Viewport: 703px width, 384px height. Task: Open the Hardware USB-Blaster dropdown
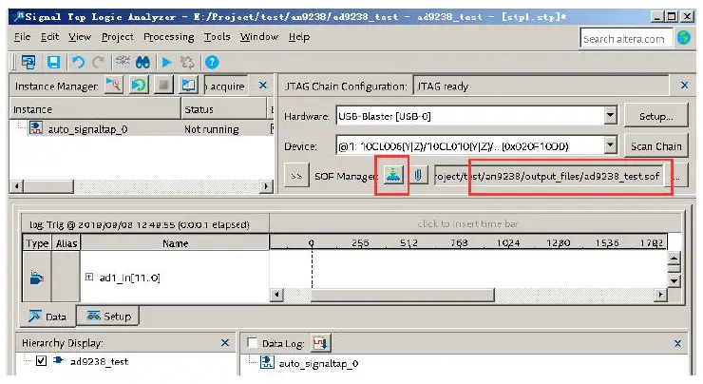pos(610,116)
